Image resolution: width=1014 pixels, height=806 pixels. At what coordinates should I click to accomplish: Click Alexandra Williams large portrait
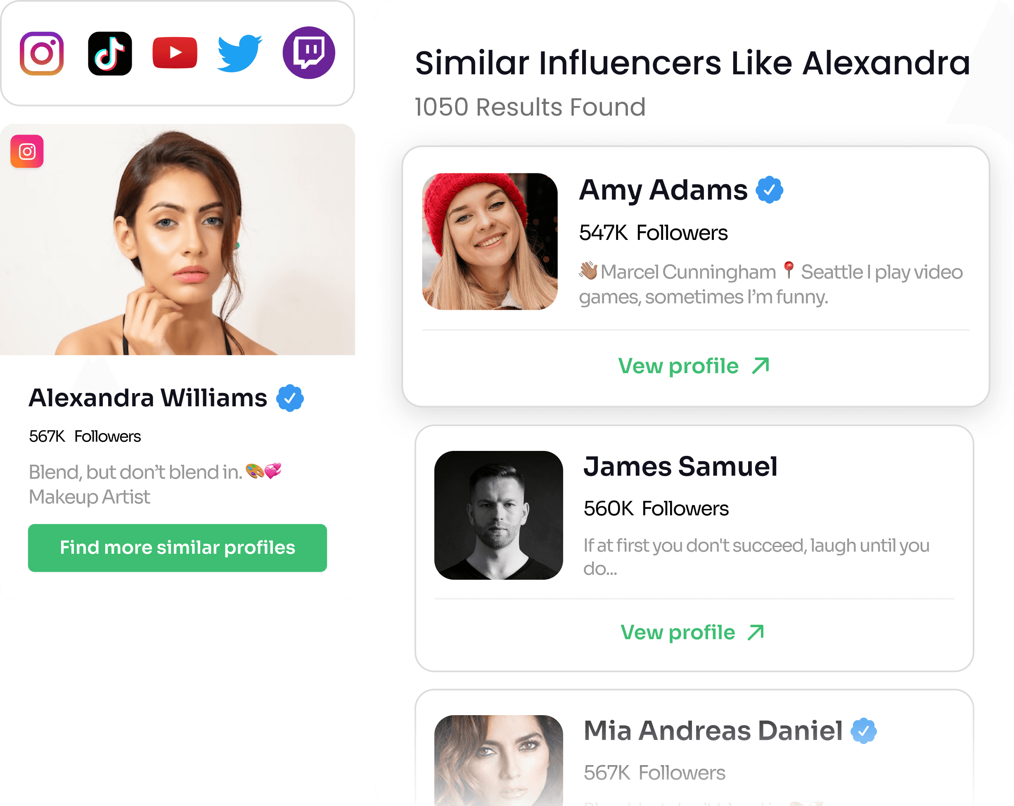177,239
